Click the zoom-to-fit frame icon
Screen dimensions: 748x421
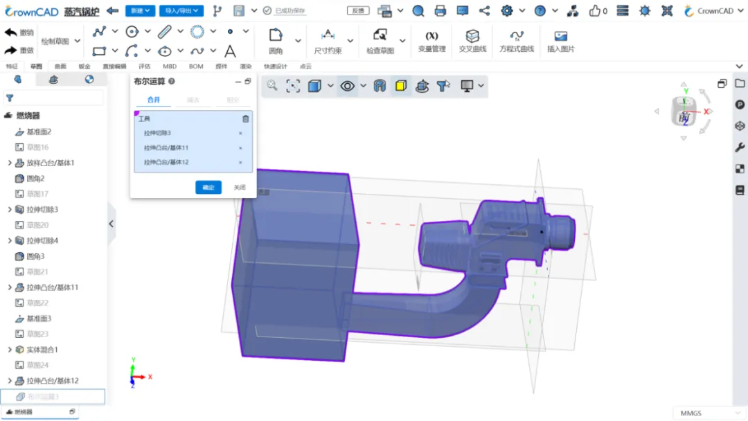(x=293, y=86)
